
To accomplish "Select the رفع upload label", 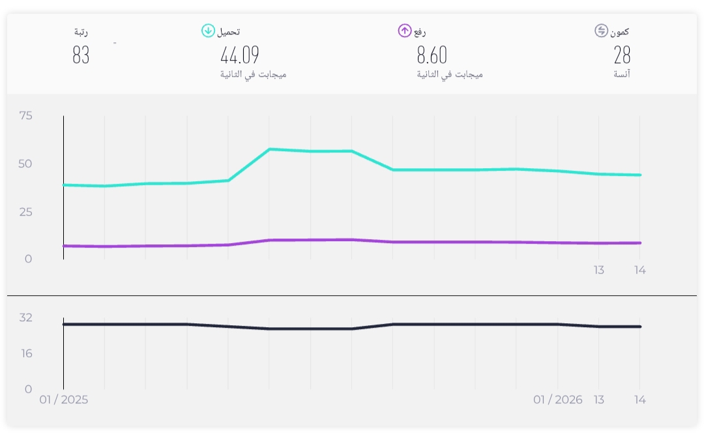I will [420, 31].
